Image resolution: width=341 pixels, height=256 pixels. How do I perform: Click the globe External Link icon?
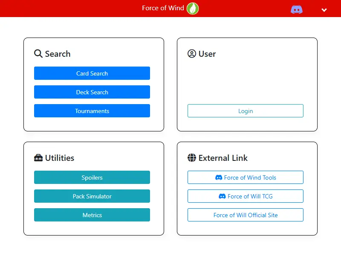(192, 157)
